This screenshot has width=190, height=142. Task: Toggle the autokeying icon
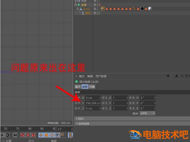coord(28,135)
